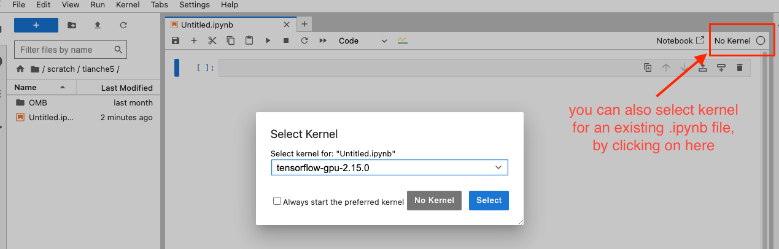Open notebook in Notebook interface
Image resolution: width=779 pixels, height=249 pixels.
(680, 40)
